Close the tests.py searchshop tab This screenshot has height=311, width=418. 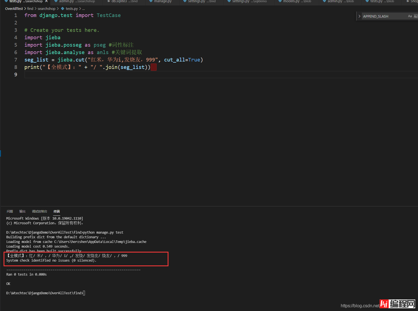(x=46, y=1)
